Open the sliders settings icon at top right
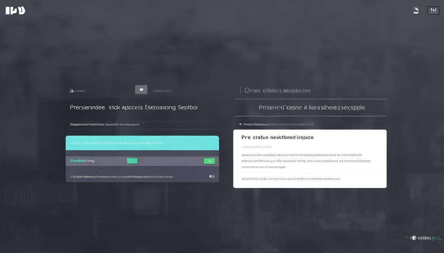The image size is (444, 253). point(433,11)
